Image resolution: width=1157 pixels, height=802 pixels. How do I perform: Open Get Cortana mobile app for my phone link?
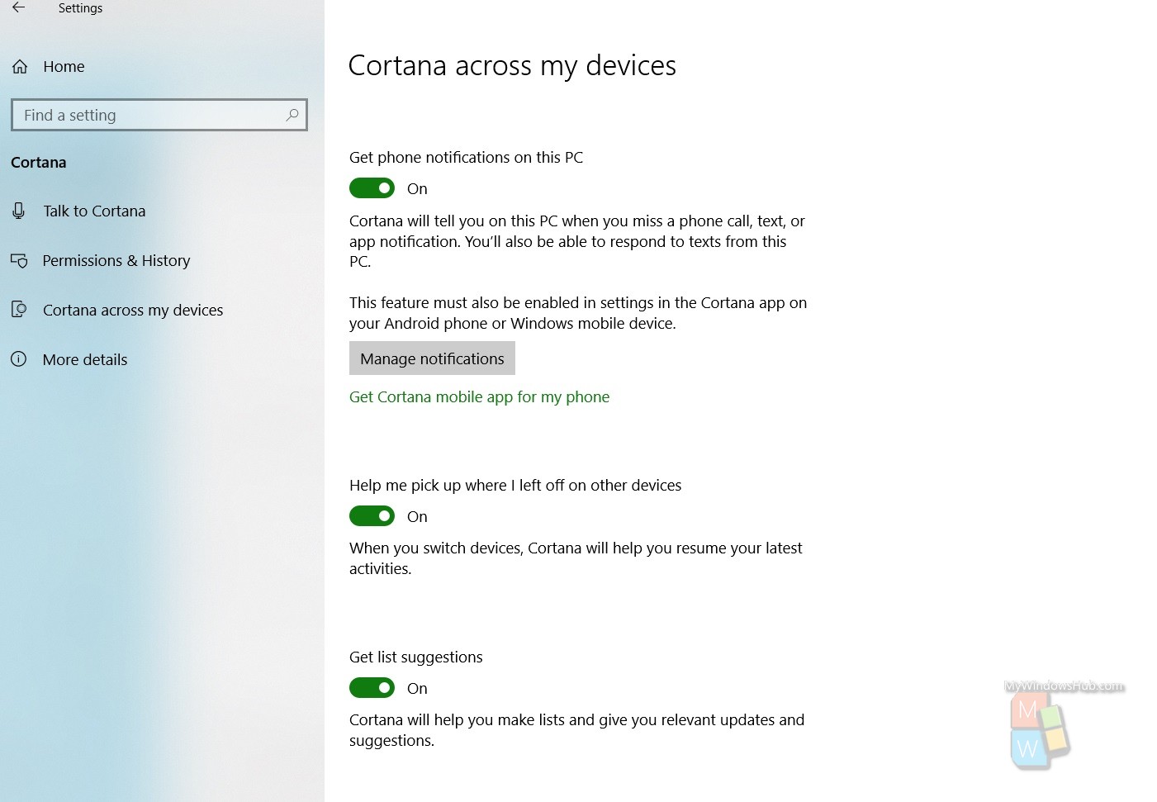click(479, 396)
